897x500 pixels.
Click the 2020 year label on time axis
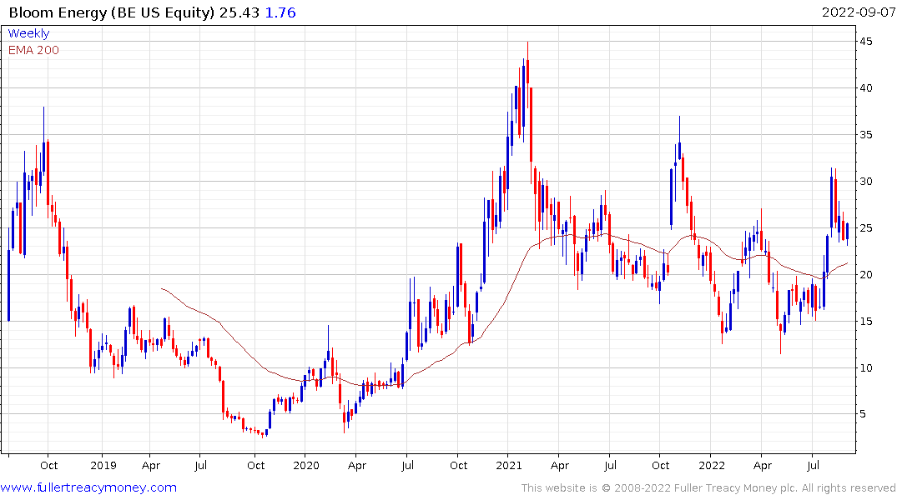(306, 465)
